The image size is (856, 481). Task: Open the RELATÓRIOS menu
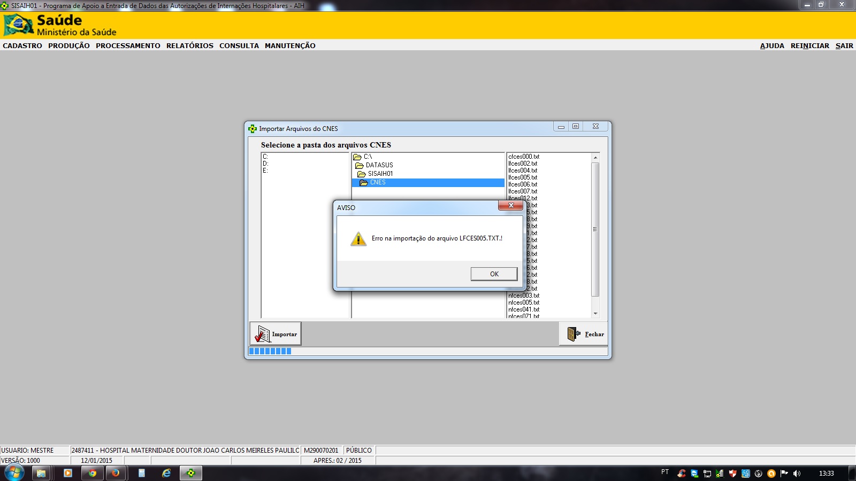190,46
